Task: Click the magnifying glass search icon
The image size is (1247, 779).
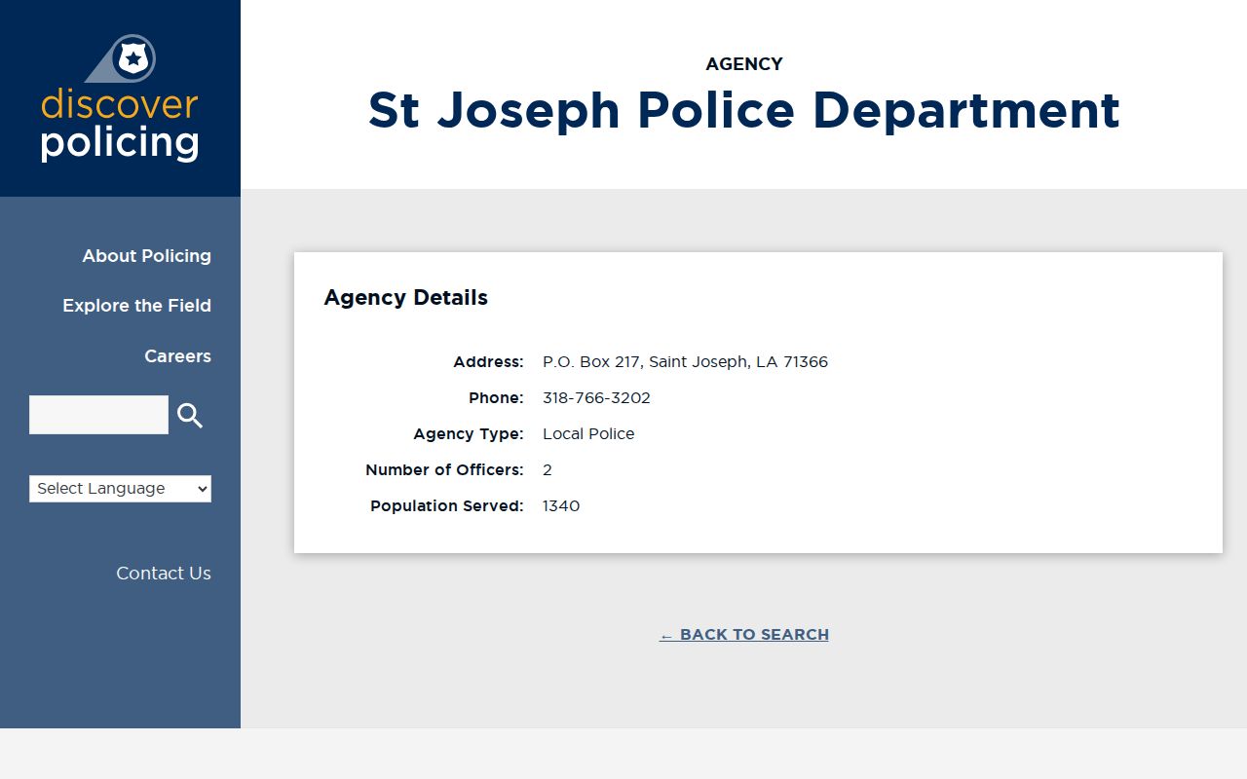Action: pyautogui.click(x=190, y=416)
